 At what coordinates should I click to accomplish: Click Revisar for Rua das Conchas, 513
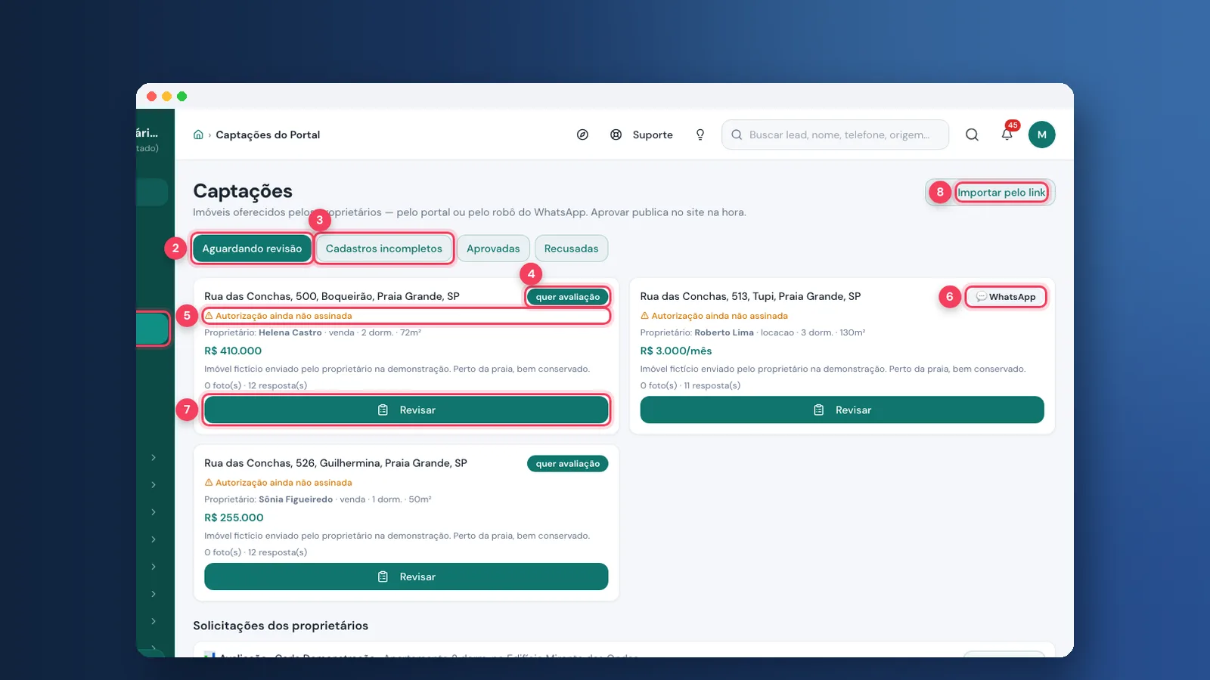(x=842, y=410)
